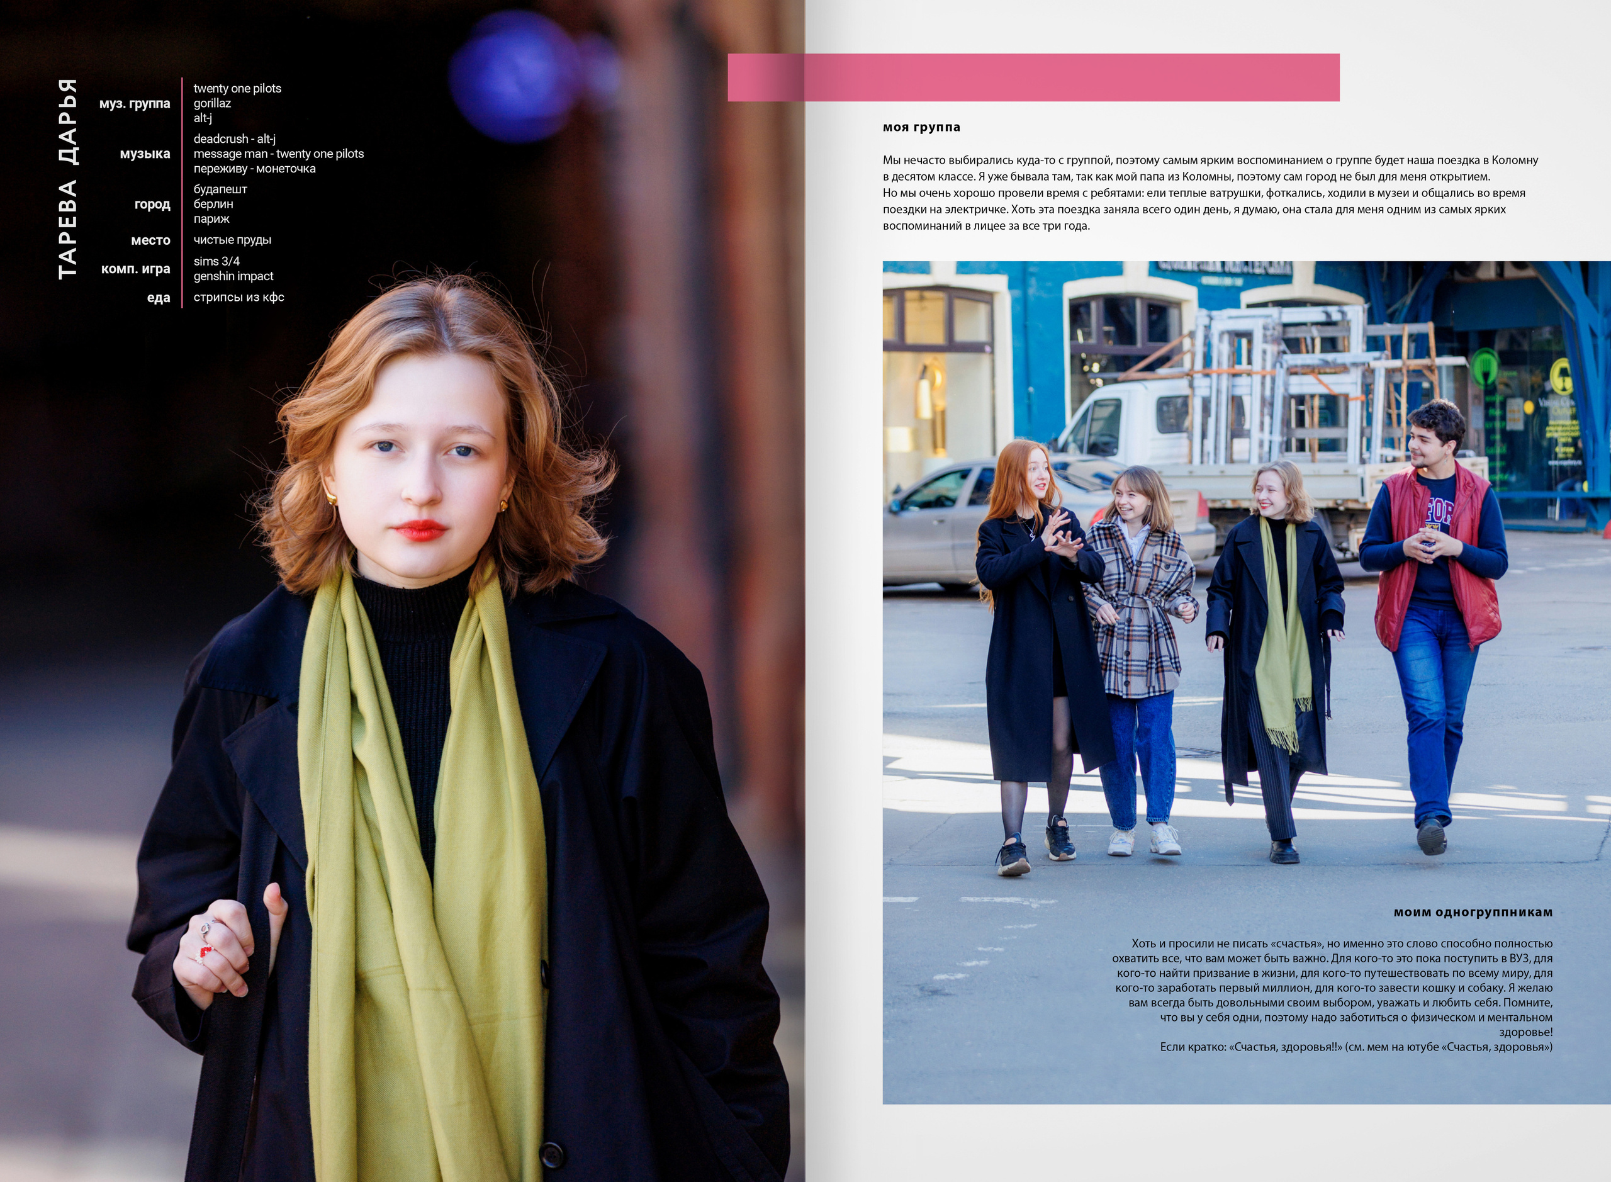Viewport: 1611px width, 1182px height.
Task: Click the 'genshin impact' entry
Action: point(233,276)
